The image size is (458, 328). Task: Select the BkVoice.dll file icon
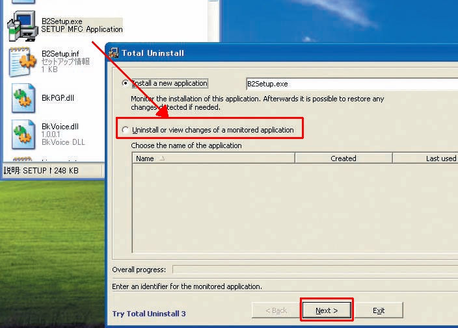[23, 134]
